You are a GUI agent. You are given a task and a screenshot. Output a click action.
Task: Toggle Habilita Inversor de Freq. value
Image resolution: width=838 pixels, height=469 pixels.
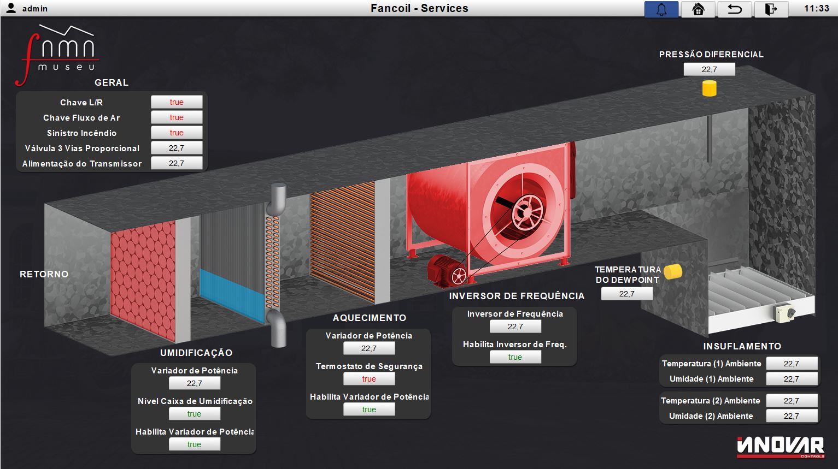click(515, 357)
